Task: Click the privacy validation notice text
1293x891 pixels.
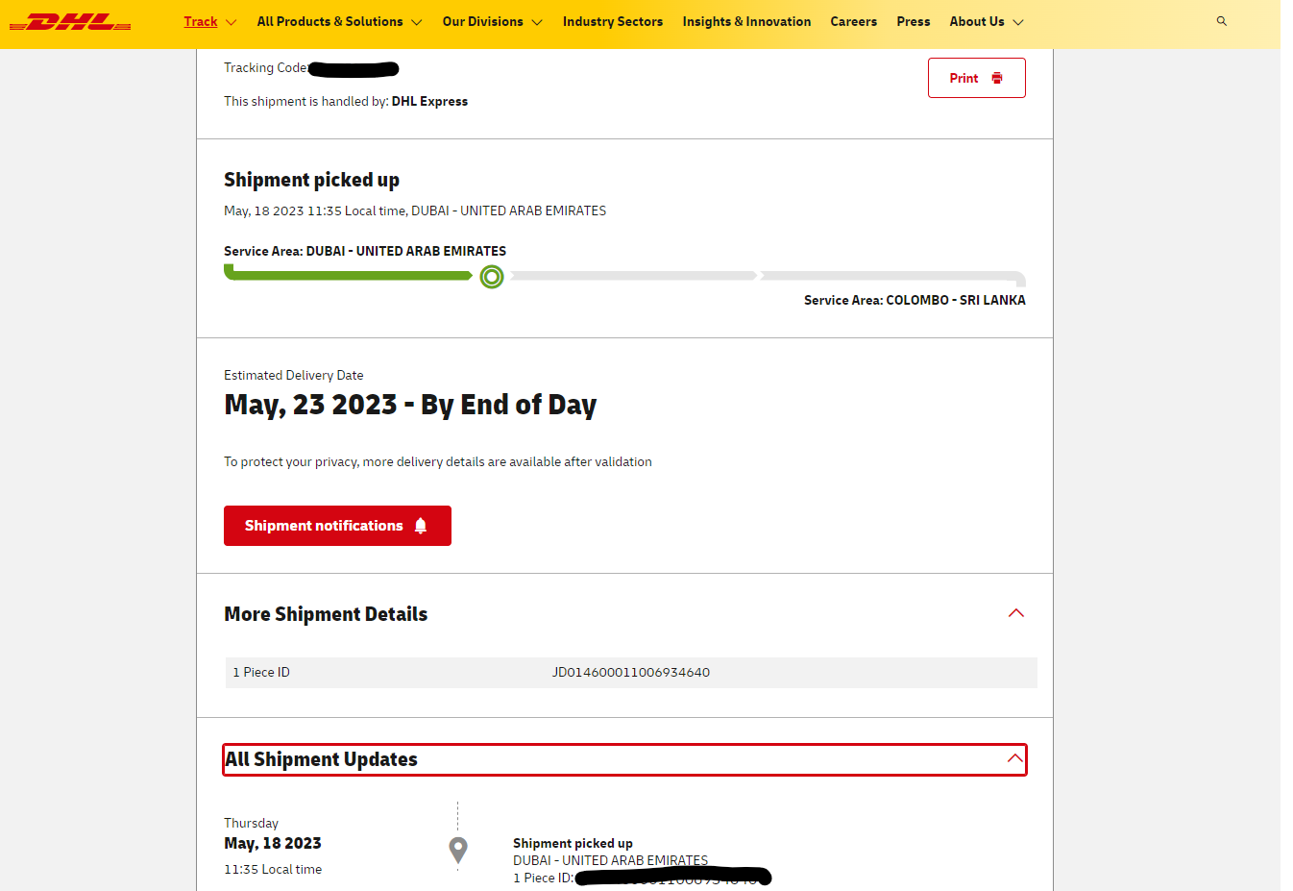Action: pyautogui.click(x=438, y=461)
